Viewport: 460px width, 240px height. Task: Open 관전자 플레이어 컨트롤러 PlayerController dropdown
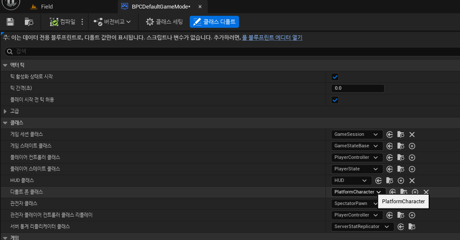click(x=357, y=215)
